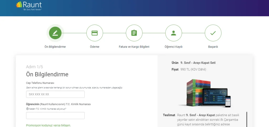Viewport: 269px width, 127px height.
Task: Select the pencil icon for Ön Bilgilendirme step
Action: pyautogui.click(x=55, y=33)
